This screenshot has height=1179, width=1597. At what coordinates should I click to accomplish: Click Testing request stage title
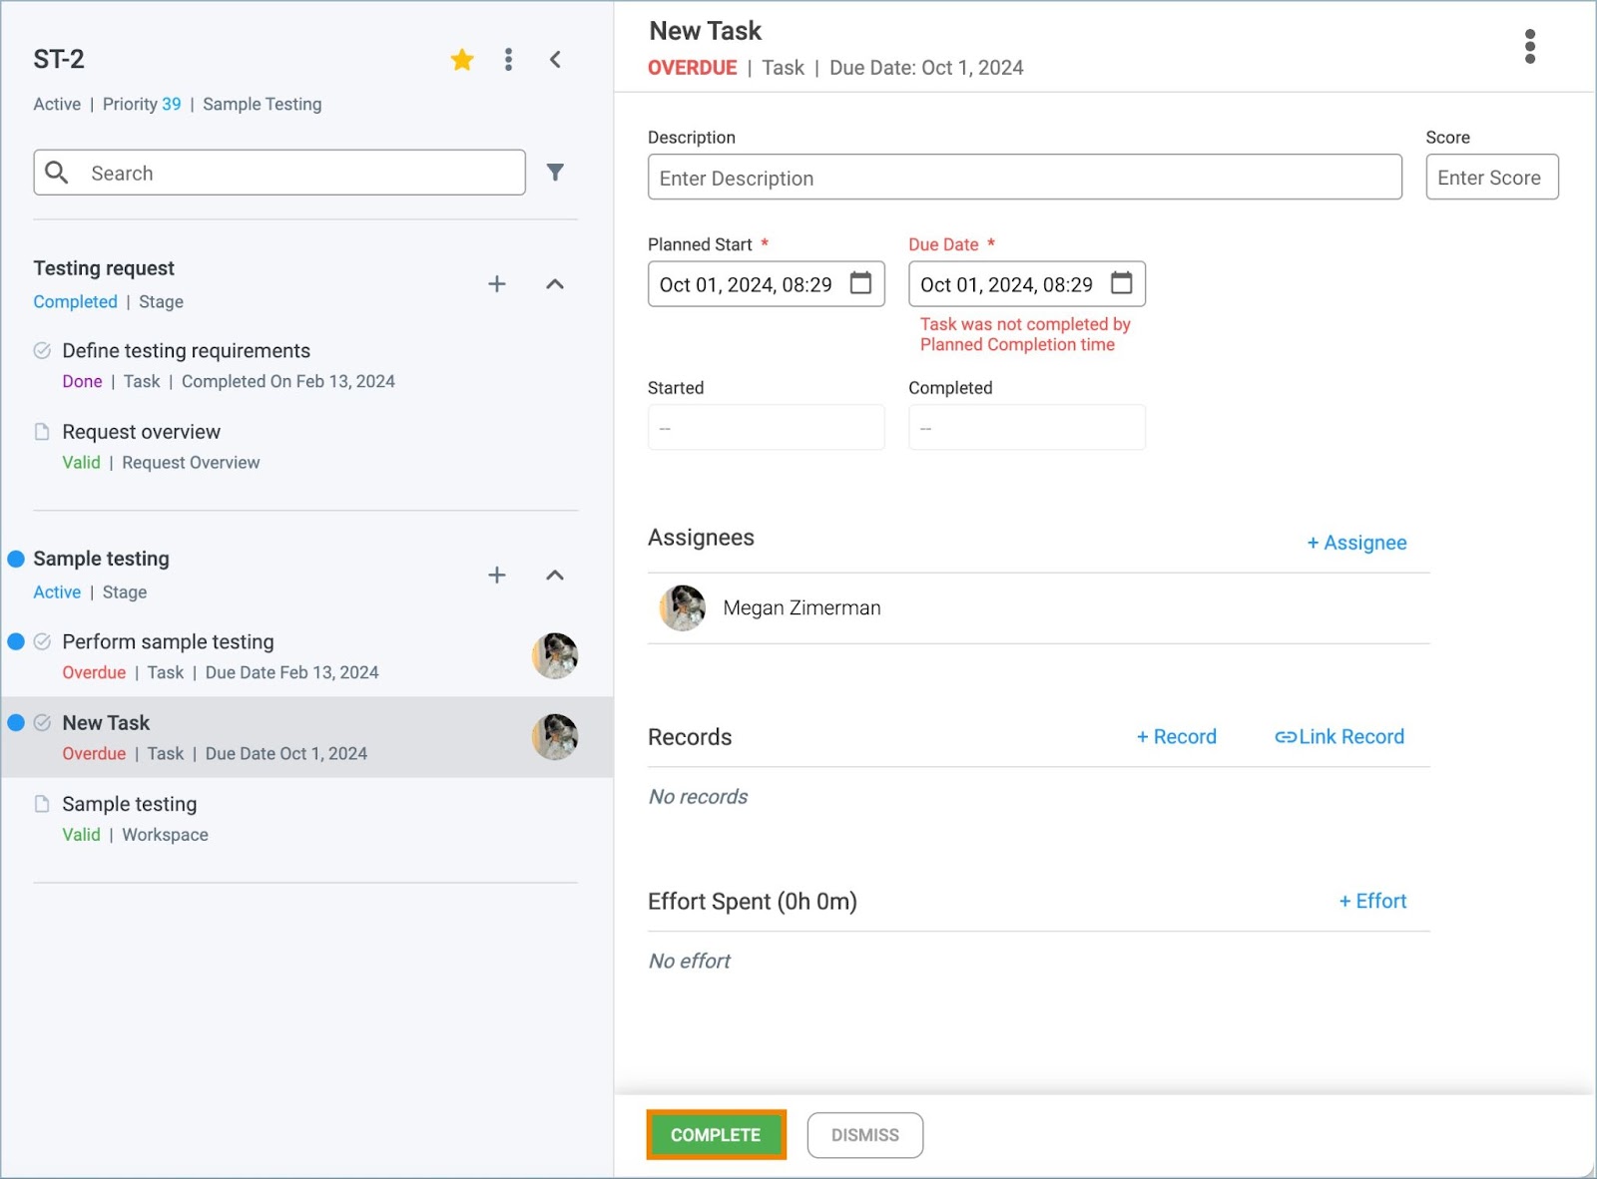point(104,268)
